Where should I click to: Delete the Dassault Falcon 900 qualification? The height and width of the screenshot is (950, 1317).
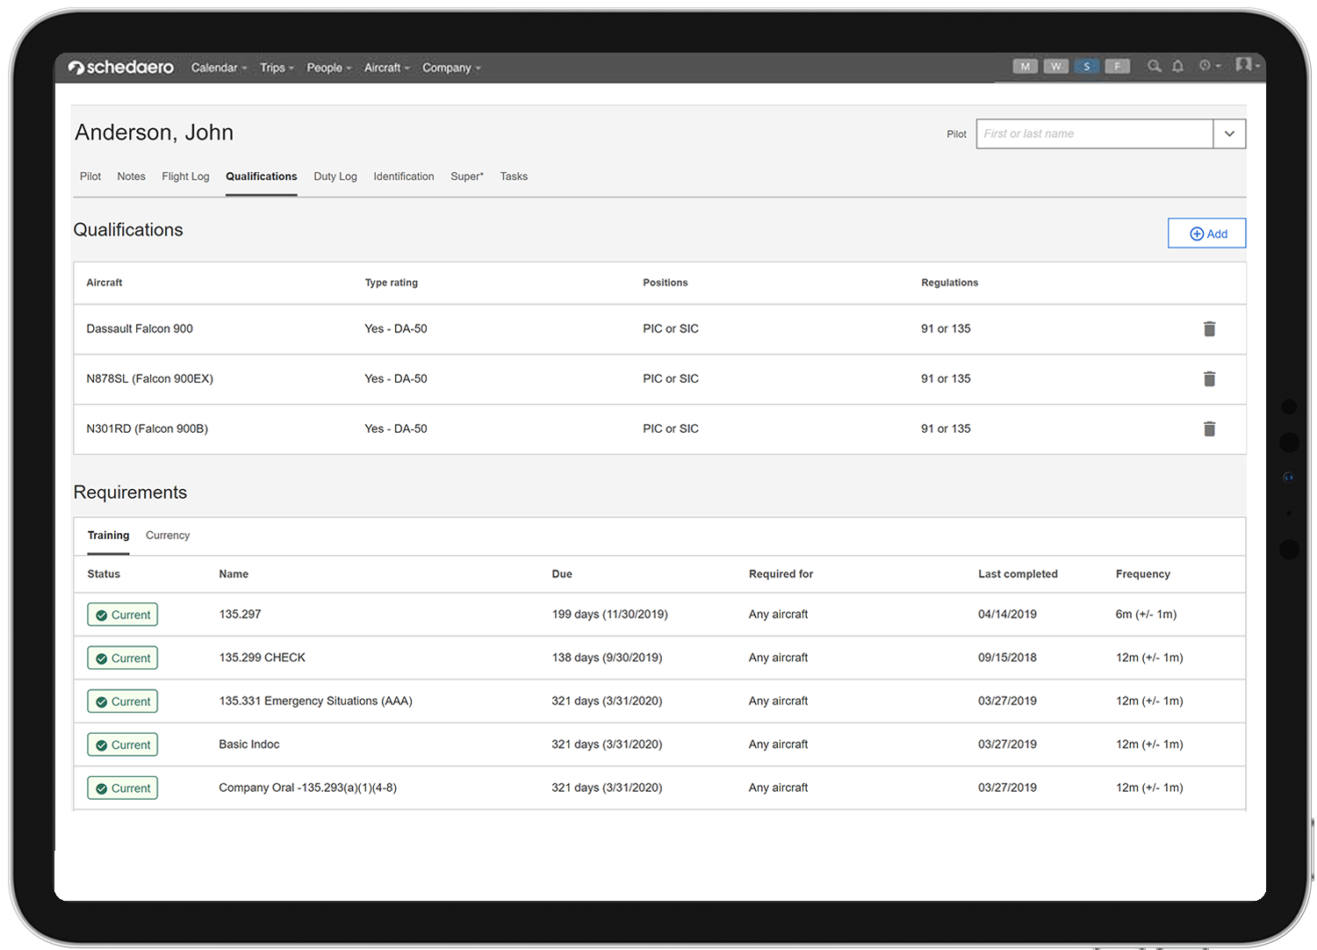click(x=1209, y=328)
